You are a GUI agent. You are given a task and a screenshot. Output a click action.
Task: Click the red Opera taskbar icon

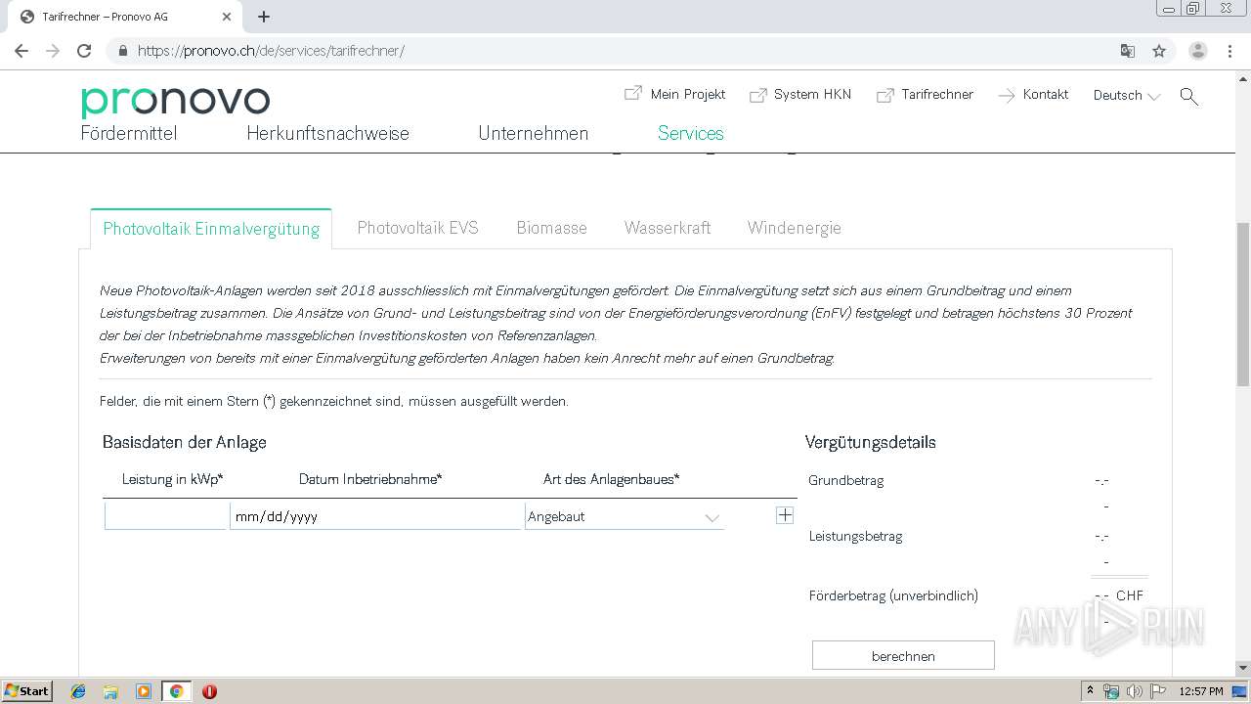(x=209, y=691)
